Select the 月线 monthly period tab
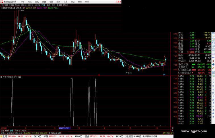 (x=53, y=5)
